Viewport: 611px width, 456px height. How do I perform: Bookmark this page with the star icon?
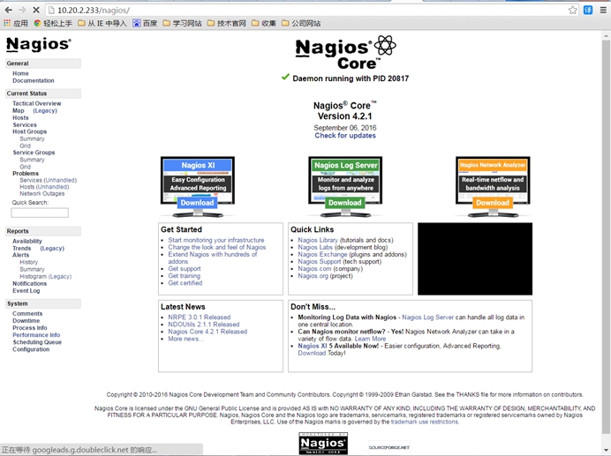coord(572,10)
